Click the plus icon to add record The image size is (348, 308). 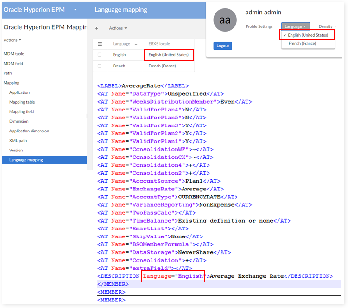(x=96, y=28)
